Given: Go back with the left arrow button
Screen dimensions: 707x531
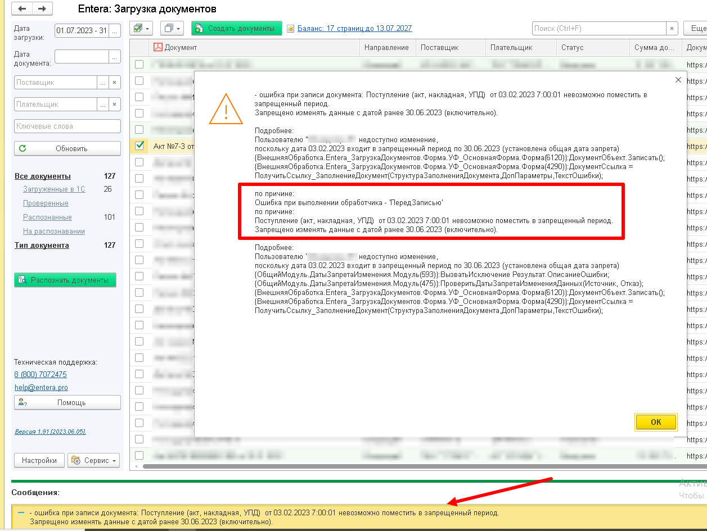Looking at the screenshot, I should 22,9.
